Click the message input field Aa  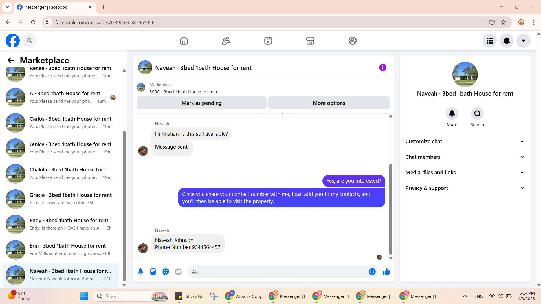pos(278,272)
